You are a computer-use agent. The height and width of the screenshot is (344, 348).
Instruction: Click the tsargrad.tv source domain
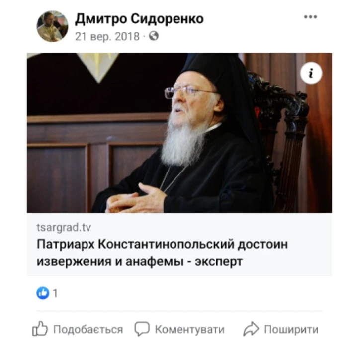click(x=64, y=227)
